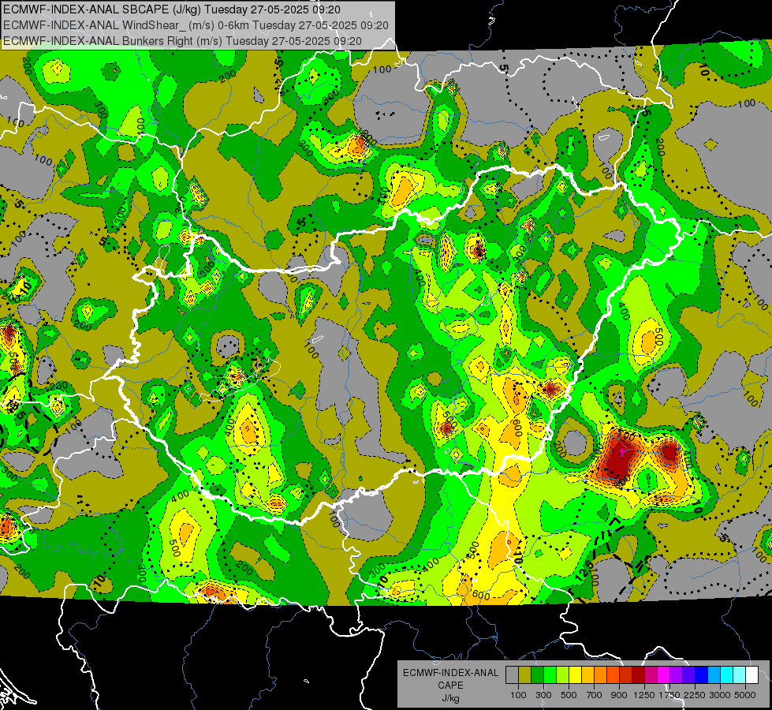Screen dimensions: 772x710
Task: Click the SBCAPE (J/kg) title line
Action: 172,9
